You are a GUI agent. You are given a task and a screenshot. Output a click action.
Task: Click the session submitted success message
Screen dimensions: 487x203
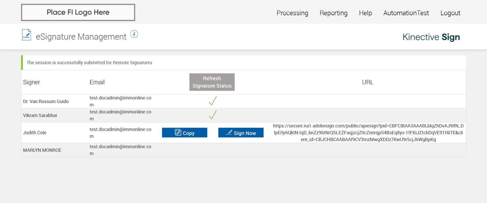click(x=89, y=63)
